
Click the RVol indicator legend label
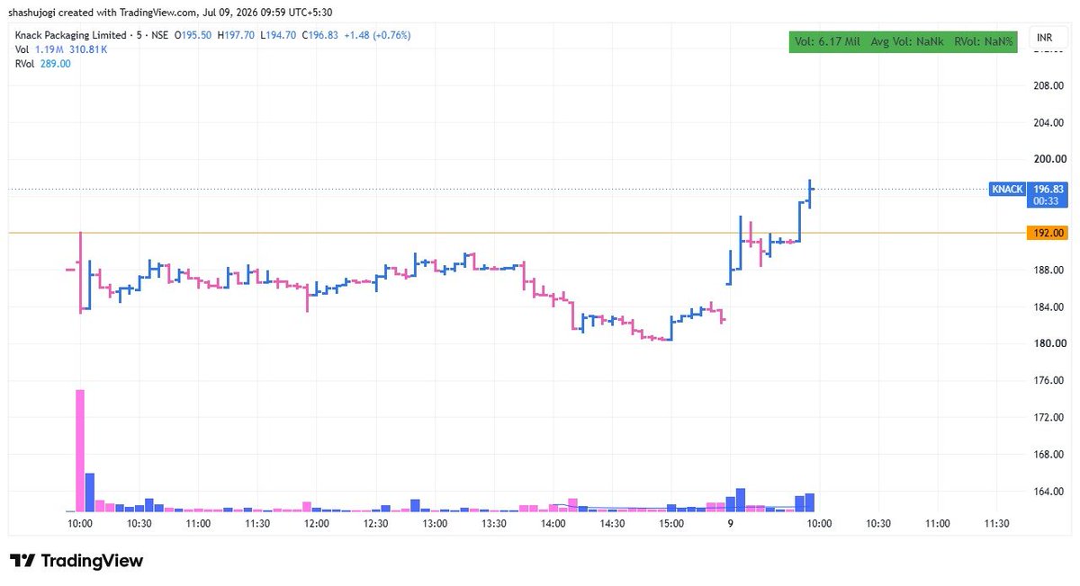[x=23, y=63]
